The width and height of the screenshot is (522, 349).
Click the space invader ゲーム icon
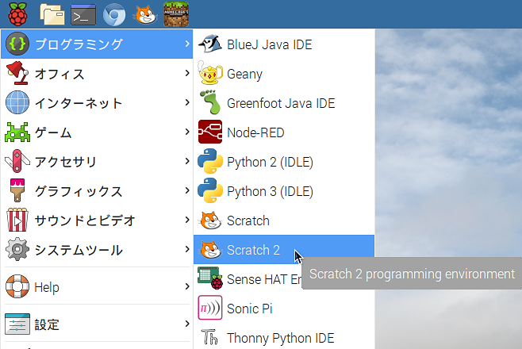coord(17,132)
